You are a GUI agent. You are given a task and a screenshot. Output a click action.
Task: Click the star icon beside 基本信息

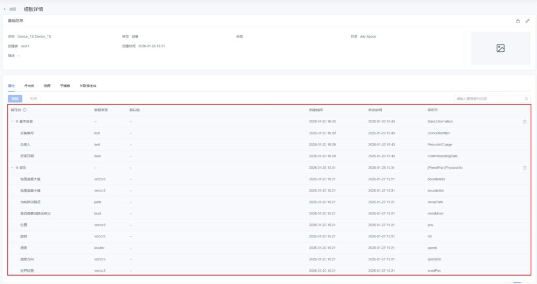(x=17, y=121)
